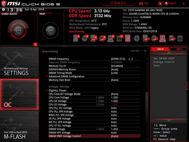Click the help panel top collapse handle

pos(169,52)
